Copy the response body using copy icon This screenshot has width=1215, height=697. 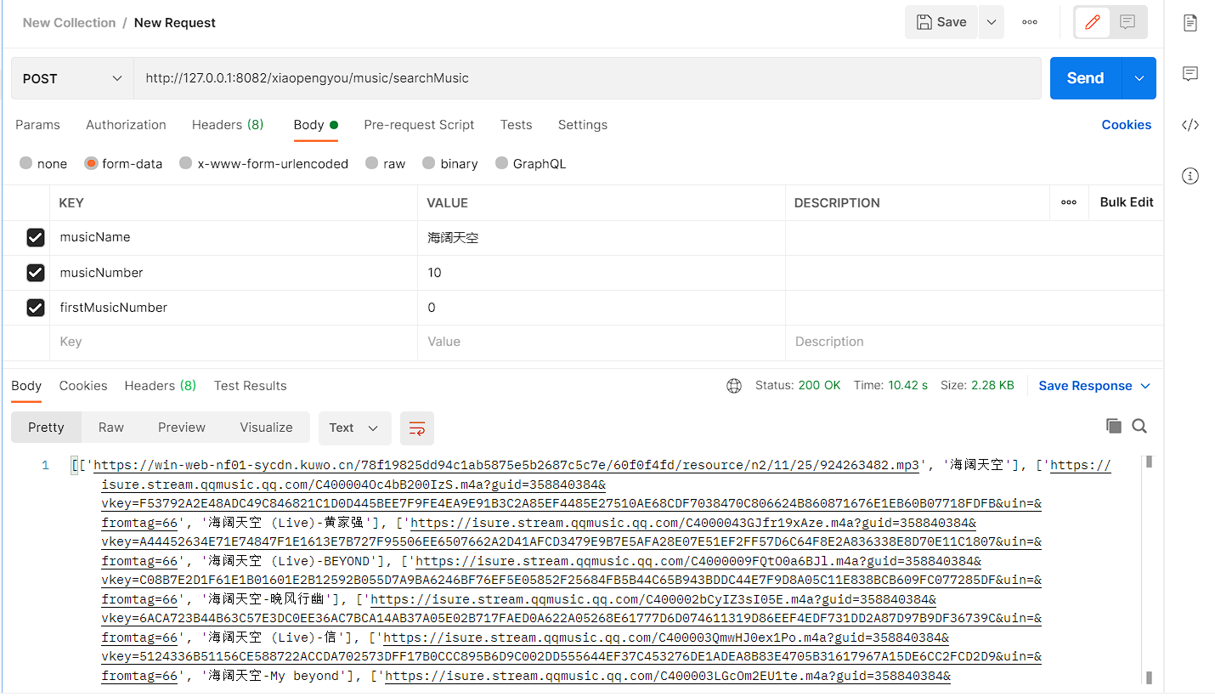1114,426
